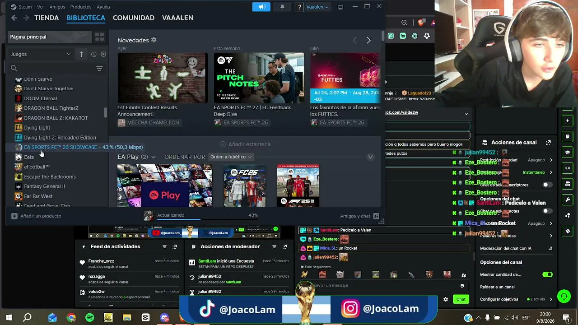
Task: Open Google Chrome from the taskbar
Action: (x=71, y=318)
